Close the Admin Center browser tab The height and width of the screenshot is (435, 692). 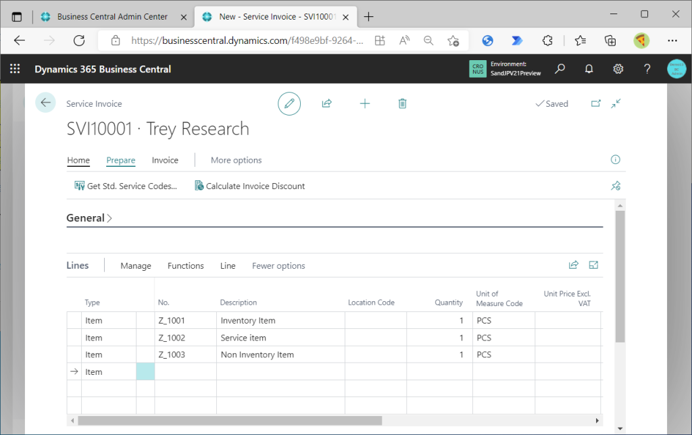coord(184,17)
